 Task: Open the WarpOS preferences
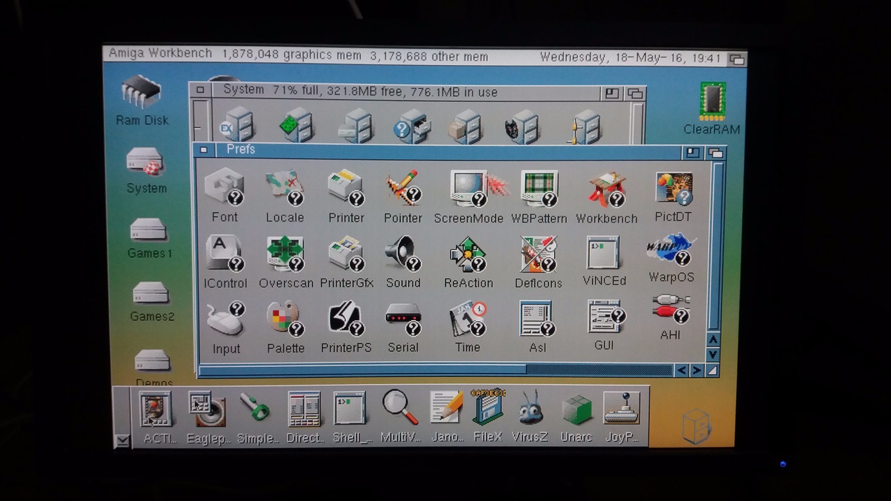(x=670, y=249)
